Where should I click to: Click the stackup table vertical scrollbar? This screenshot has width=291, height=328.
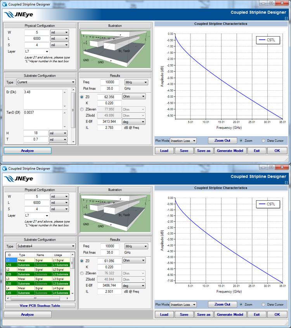tap(73, 274)
